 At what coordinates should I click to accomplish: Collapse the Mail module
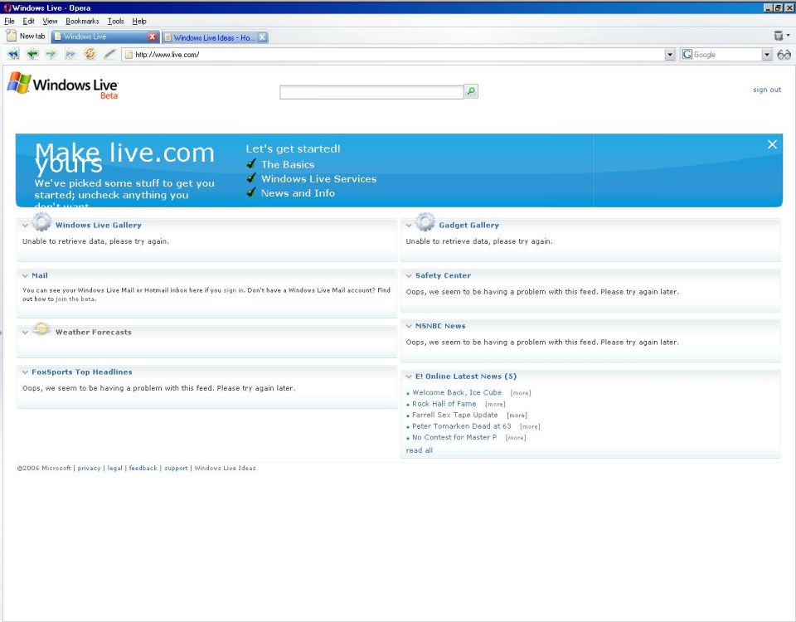[25, 275]
